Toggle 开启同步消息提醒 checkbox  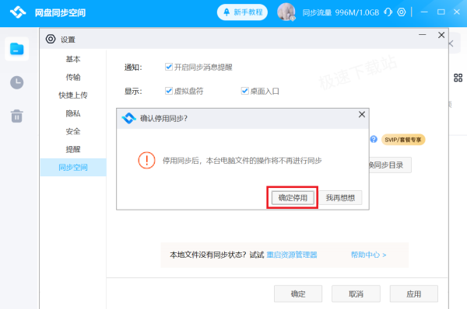[169, 67]
